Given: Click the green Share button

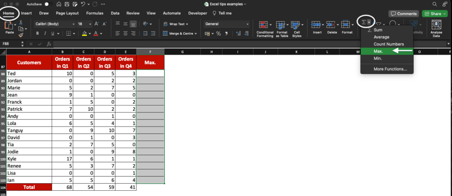Looking at the screenshot, I should tap(435, 14).
